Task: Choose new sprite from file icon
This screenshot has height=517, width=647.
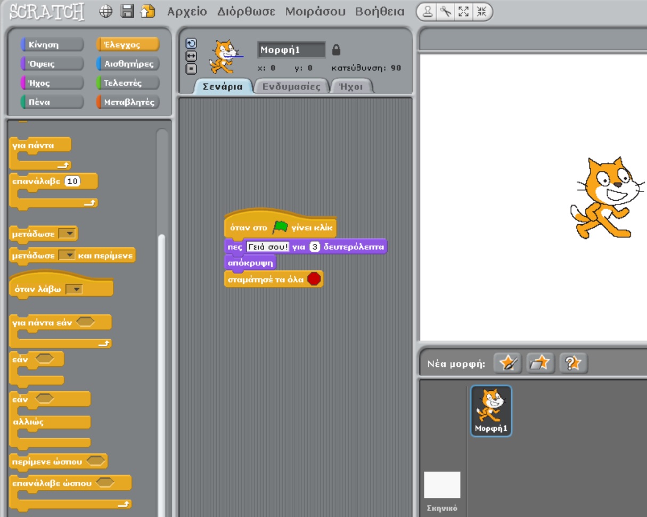Action: 540,363
